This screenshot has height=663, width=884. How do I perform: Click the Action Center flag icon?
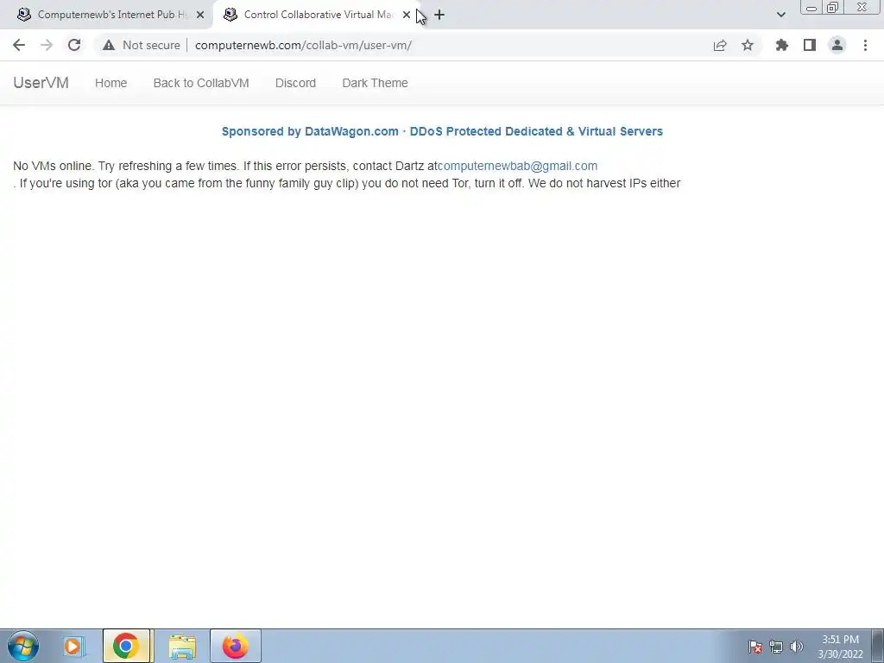(x=755, y=647)
